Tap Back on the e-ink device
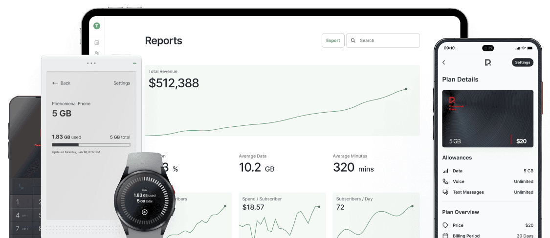The image size is (550, 238). (x=62, y=83)
